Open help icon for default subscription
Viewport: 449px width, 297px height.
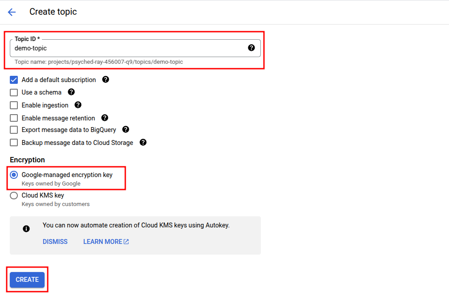(106, 79)
